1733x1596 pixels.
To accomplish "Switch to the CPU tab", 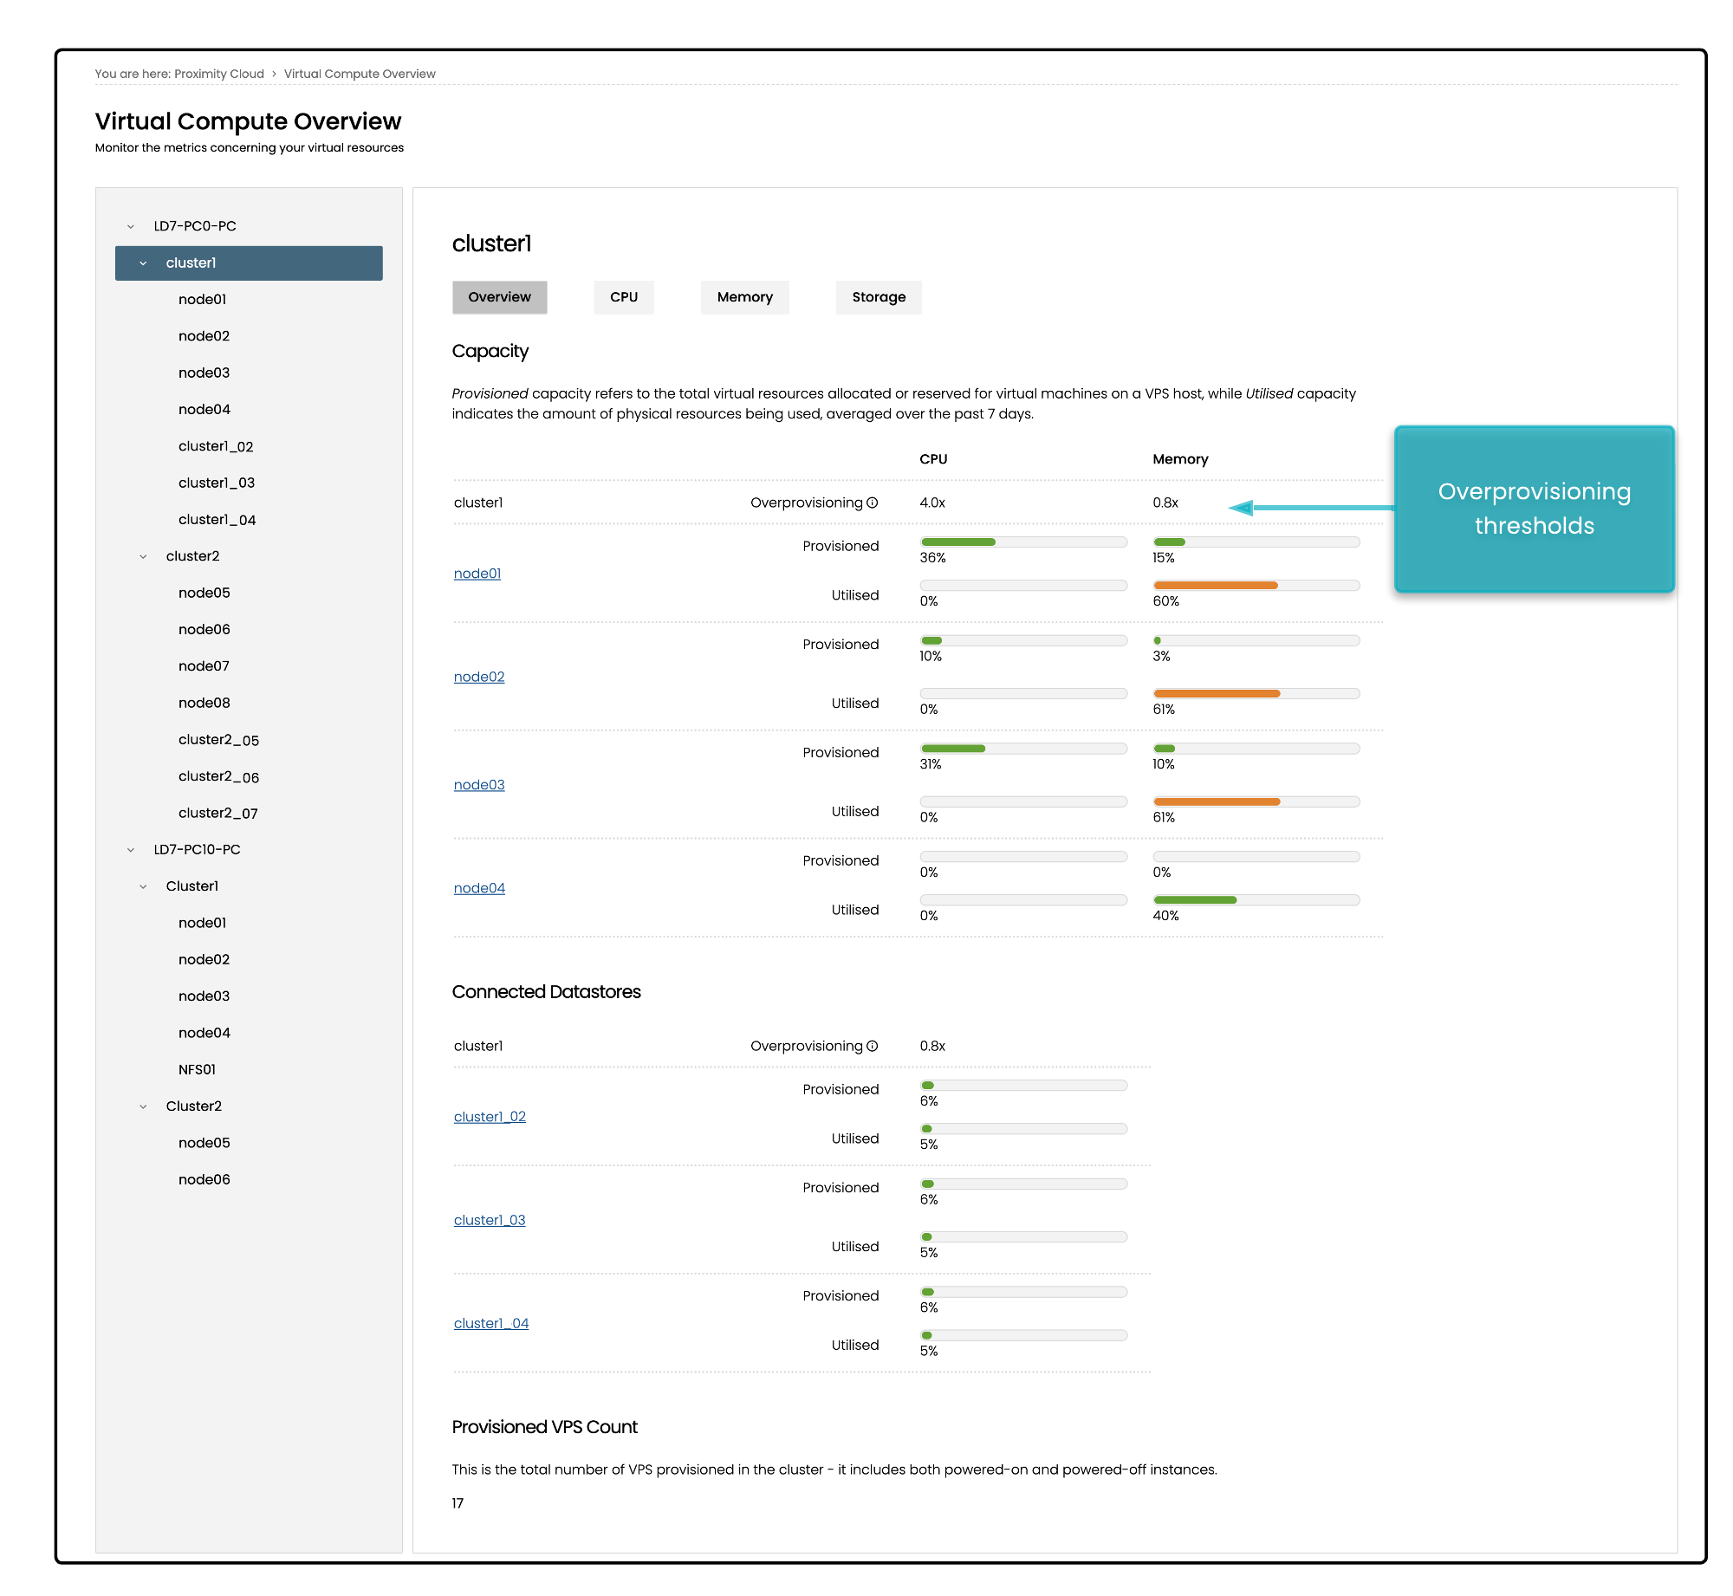I will (623, 297).
